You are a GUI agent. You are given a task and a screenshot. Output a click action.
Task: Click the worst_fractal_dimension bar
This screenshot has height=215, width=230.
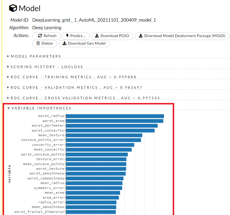click(x=91, y=212)
